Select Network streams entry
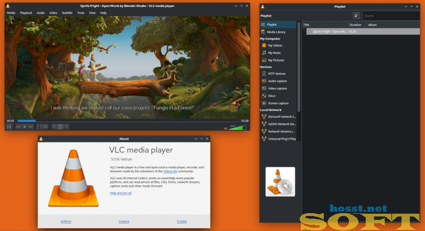 coord(278,132)
